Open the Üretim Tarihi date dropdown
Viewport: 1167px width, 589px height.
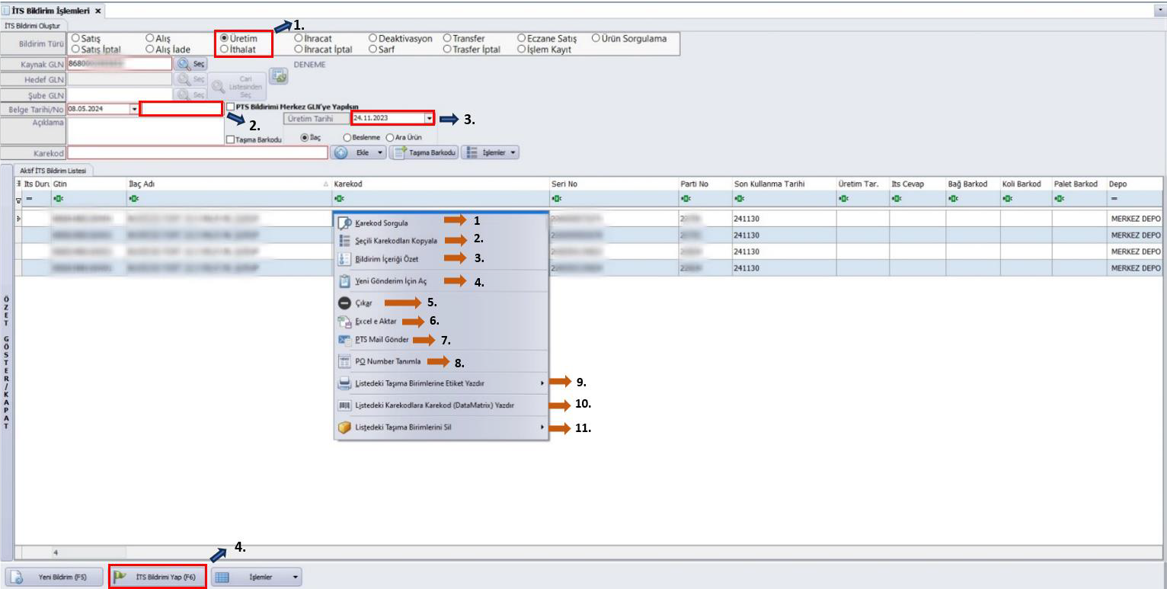pos(430,118)
